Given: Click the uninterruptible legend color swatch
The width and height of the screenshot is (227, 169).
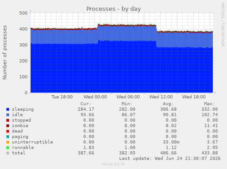Looking at the screenshot, I should pyautogui.click(x=8, y=142).
